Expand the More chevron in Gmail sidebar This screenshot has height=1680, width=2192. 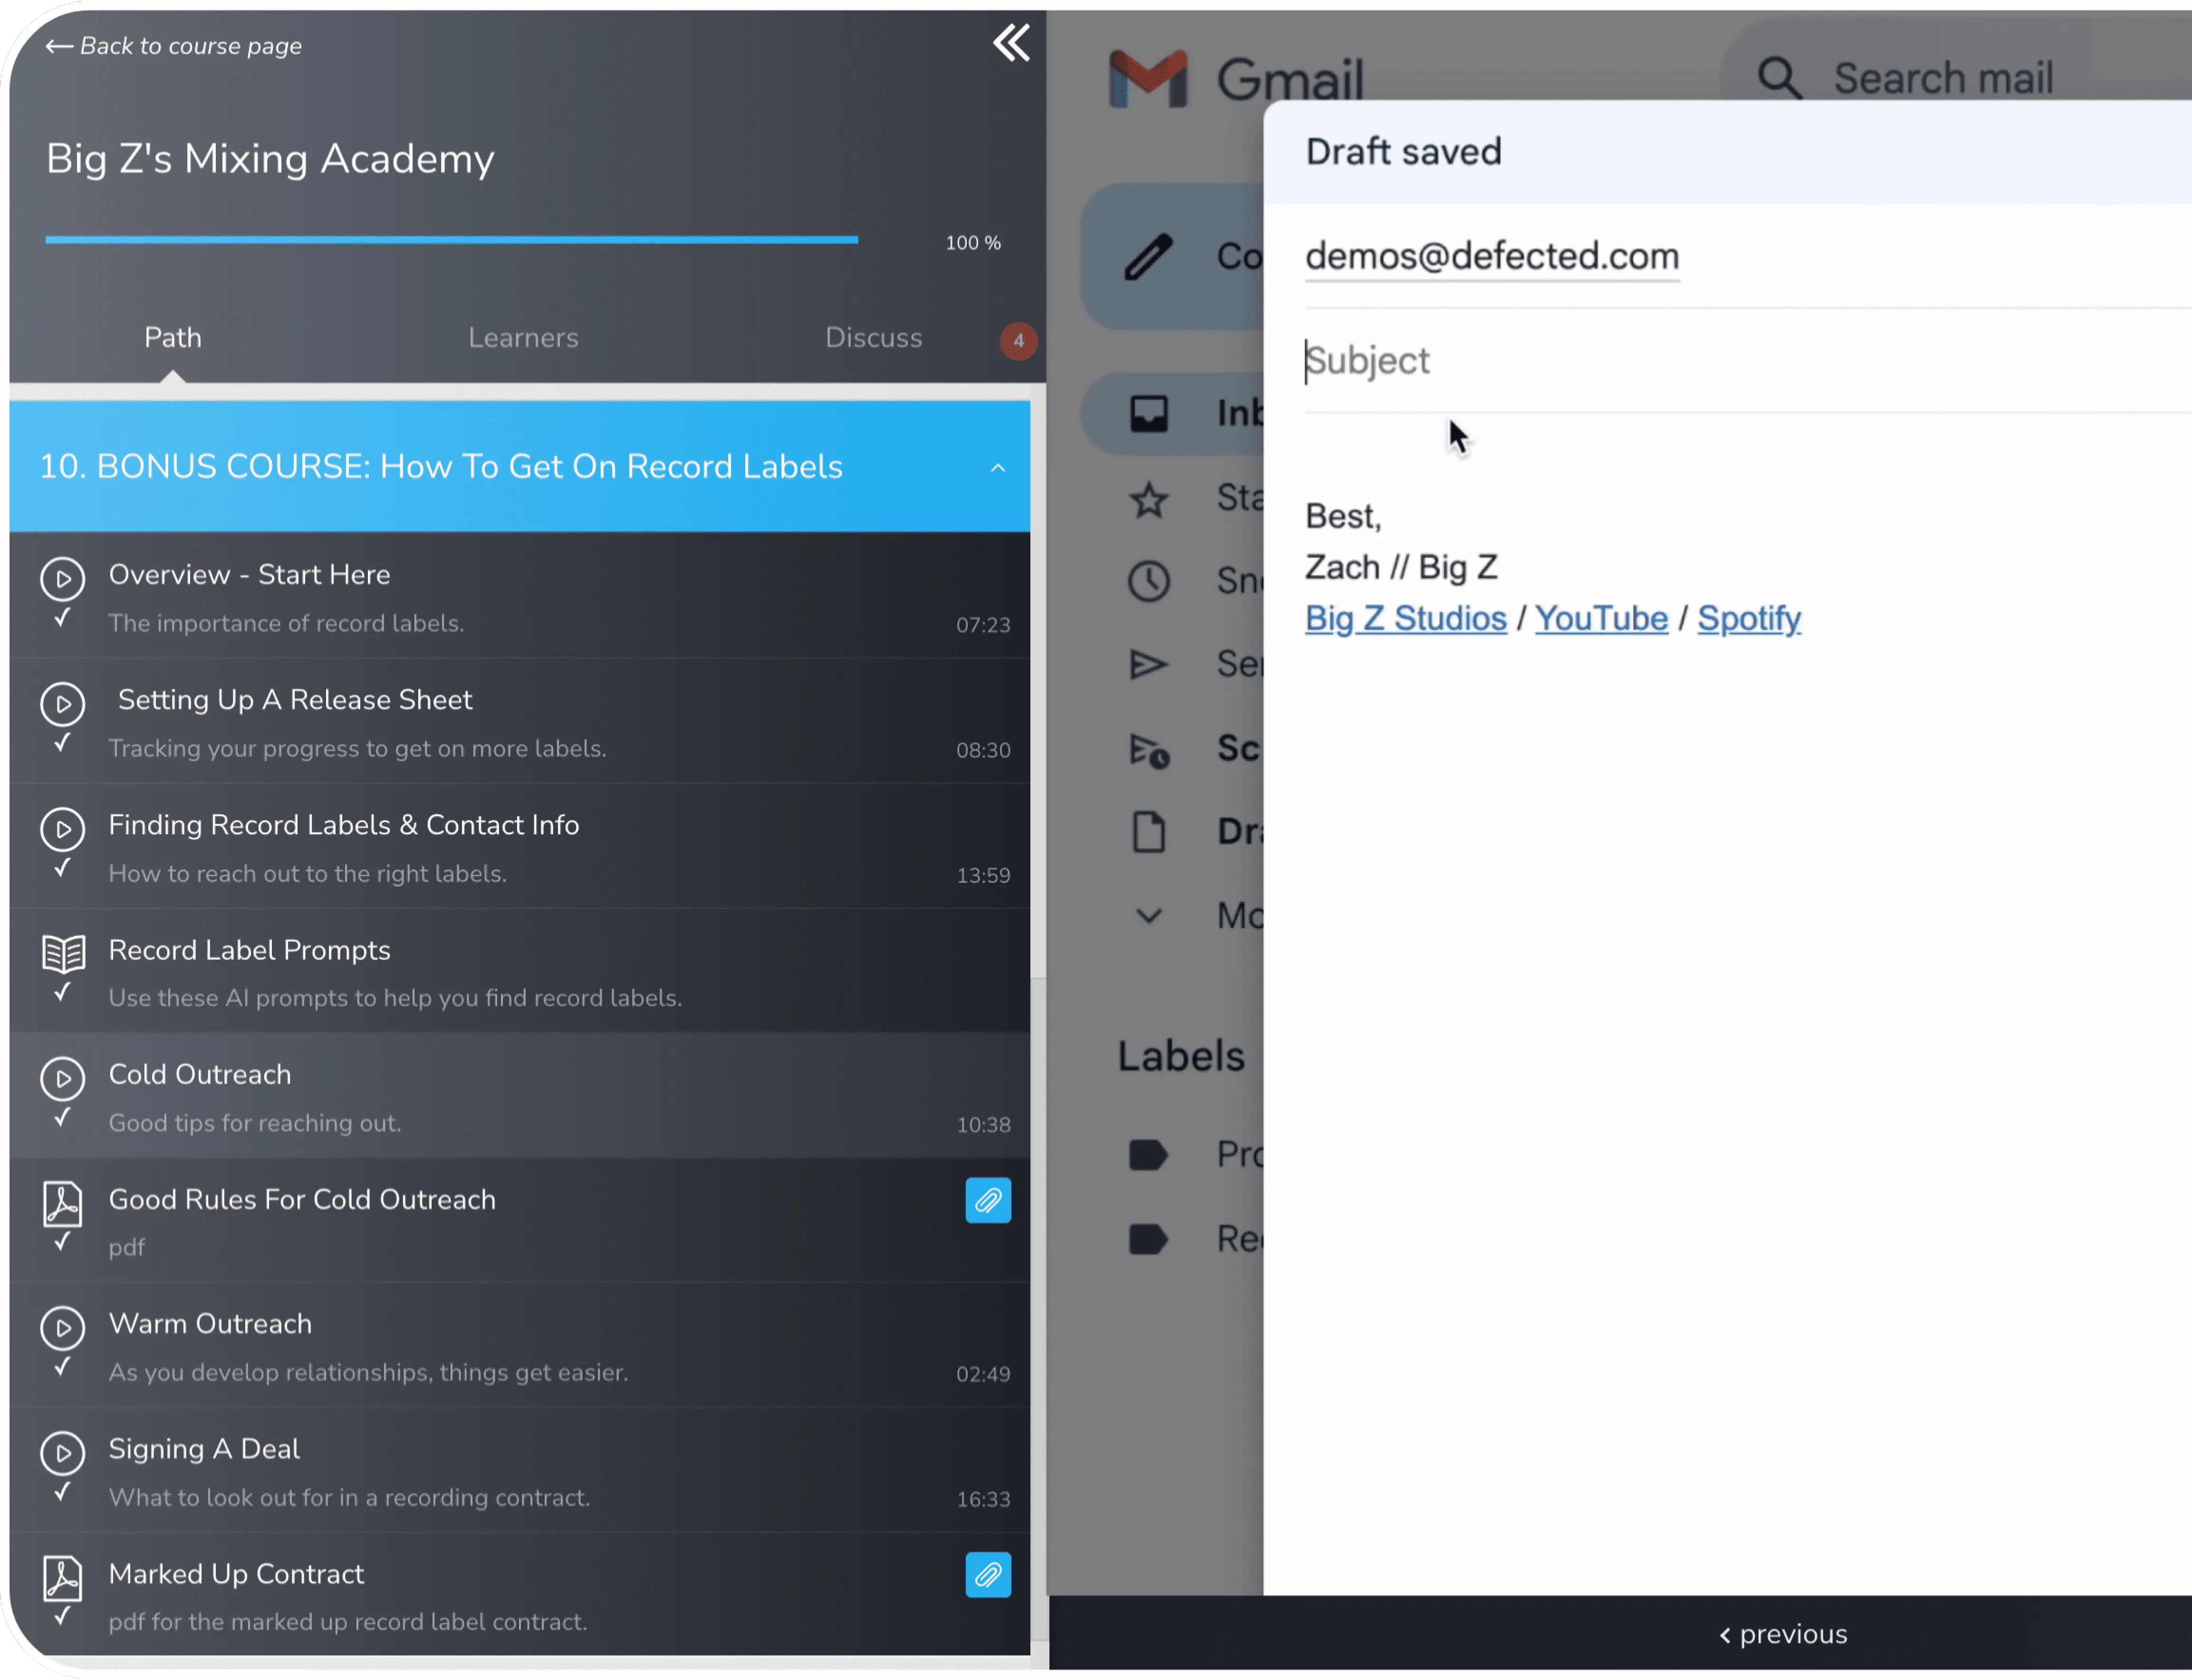(1149, 915)
